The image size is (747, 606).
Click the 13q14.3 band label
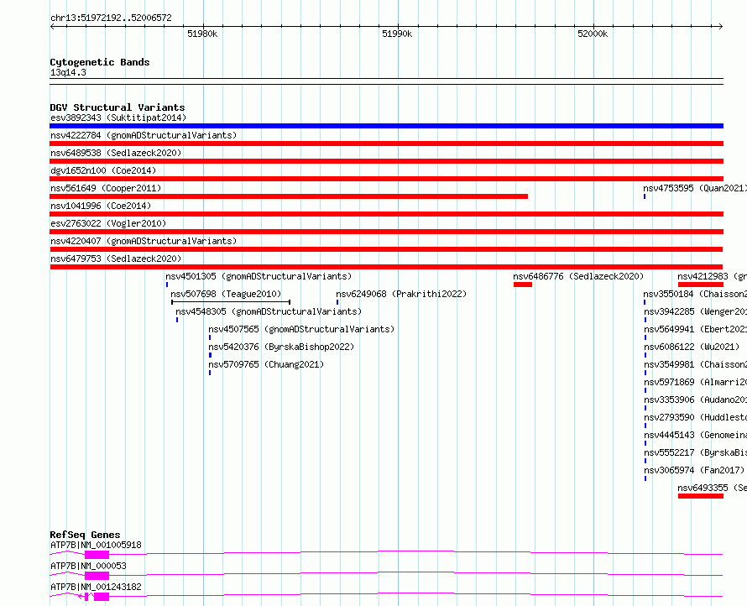[68, 72]
